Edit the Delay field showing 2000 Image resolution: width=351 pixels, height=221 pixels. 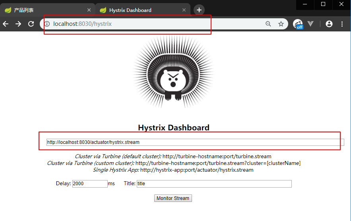click(x=90, y=184)
